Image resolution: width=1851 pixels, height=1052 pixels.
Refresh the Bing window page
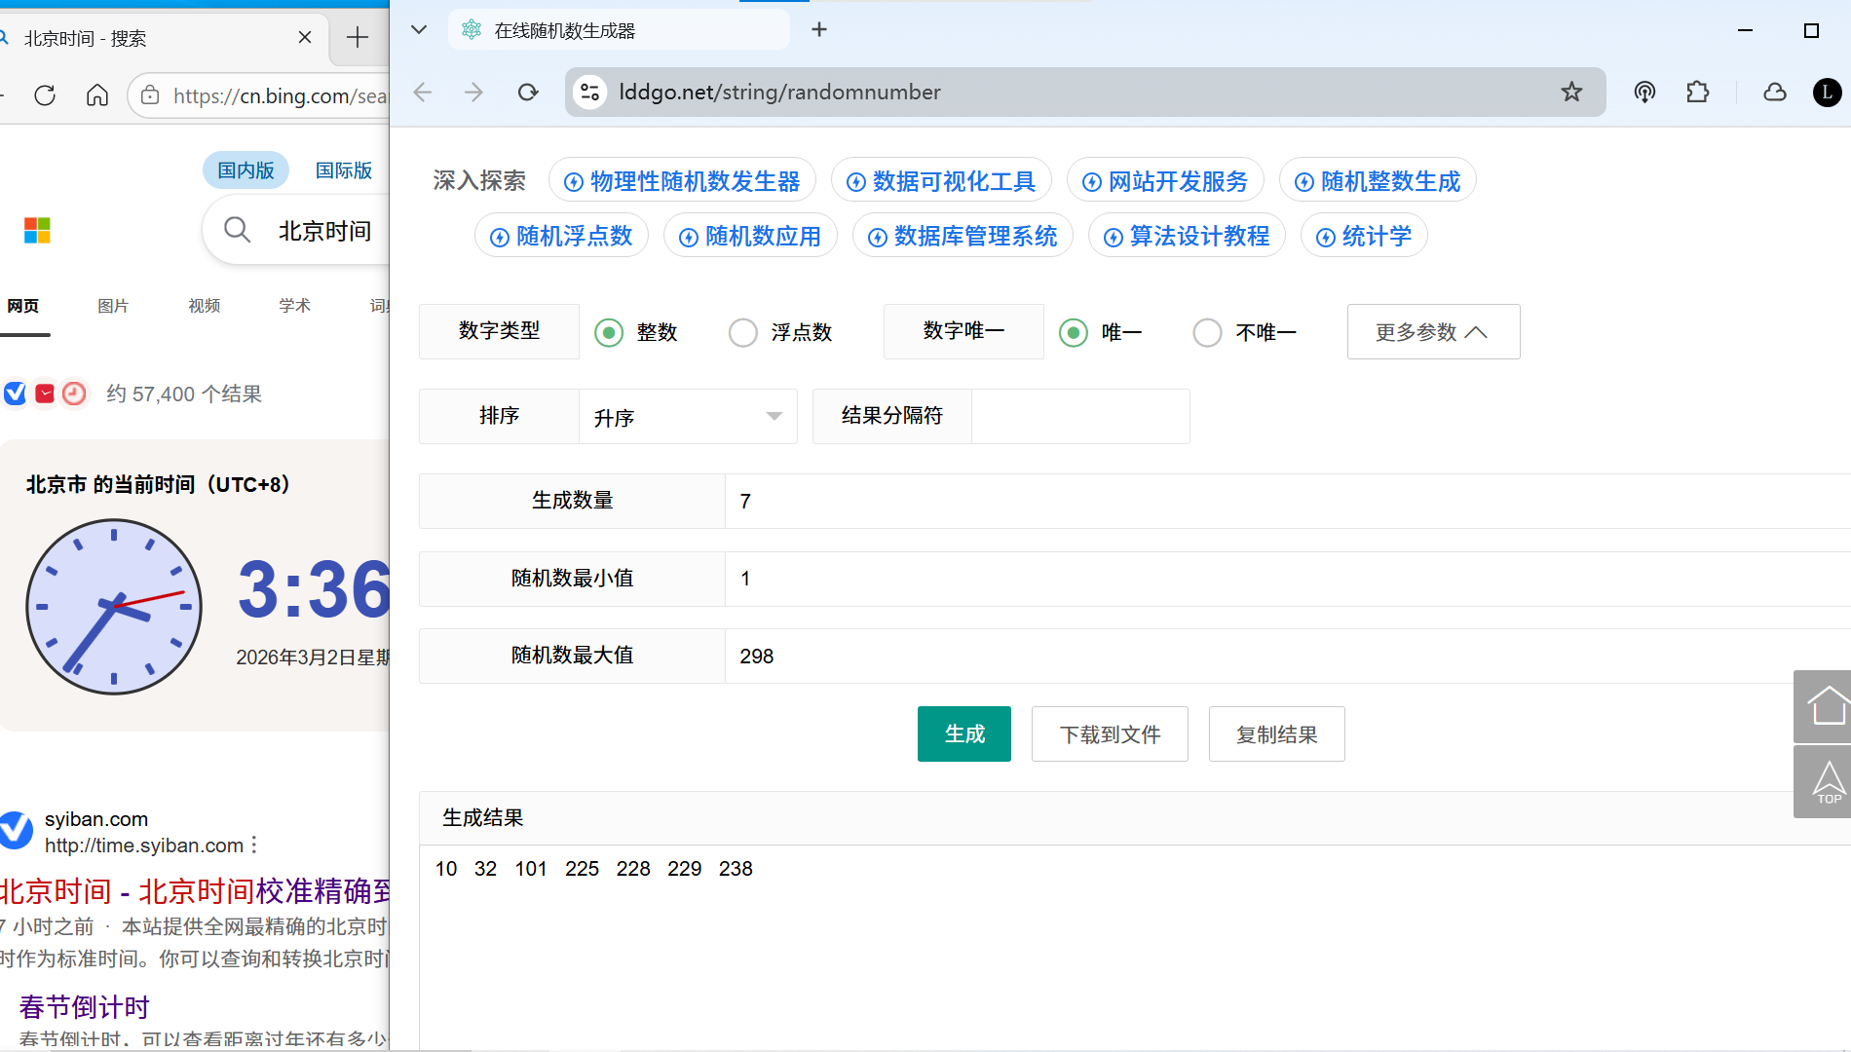click(45, 95)
